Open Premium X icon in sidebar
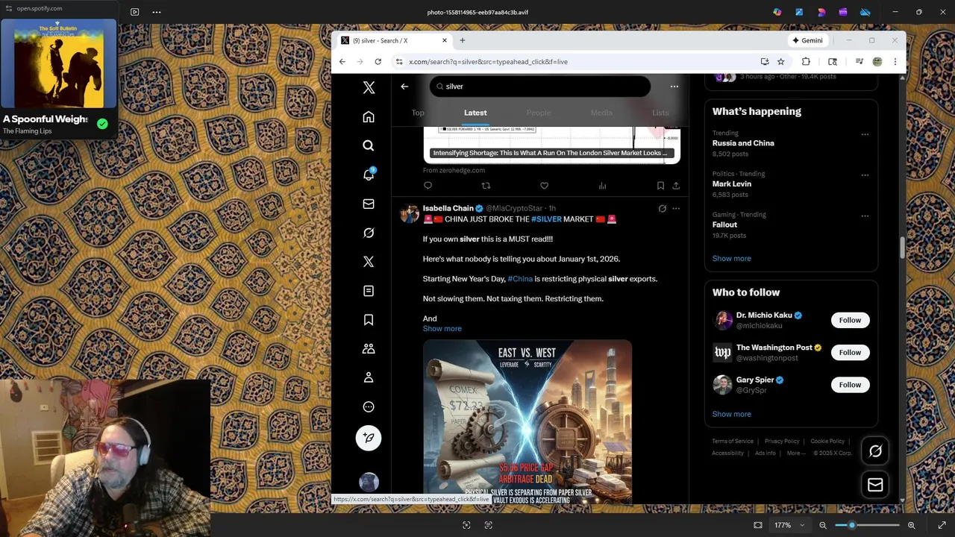Screen dimensions: 955x537 pos(369,262)
